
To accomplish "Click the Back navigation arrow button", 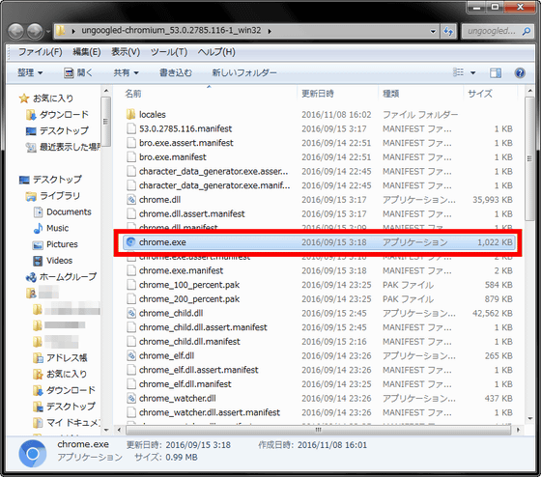I will pyautogui.click(x=15, y=32).
